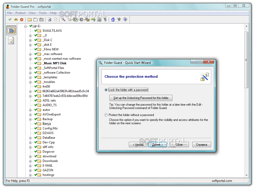Select the diff info folder
Screen dimensions: 254x187
[48, 147]
